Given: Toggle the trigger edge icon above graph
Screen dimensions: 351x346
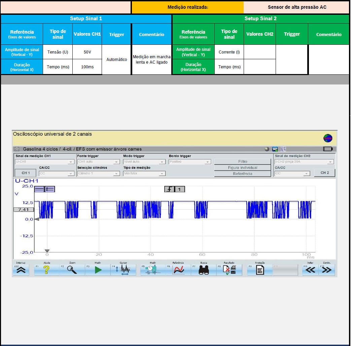Looking at the screenshot, I should pos(169,189).
